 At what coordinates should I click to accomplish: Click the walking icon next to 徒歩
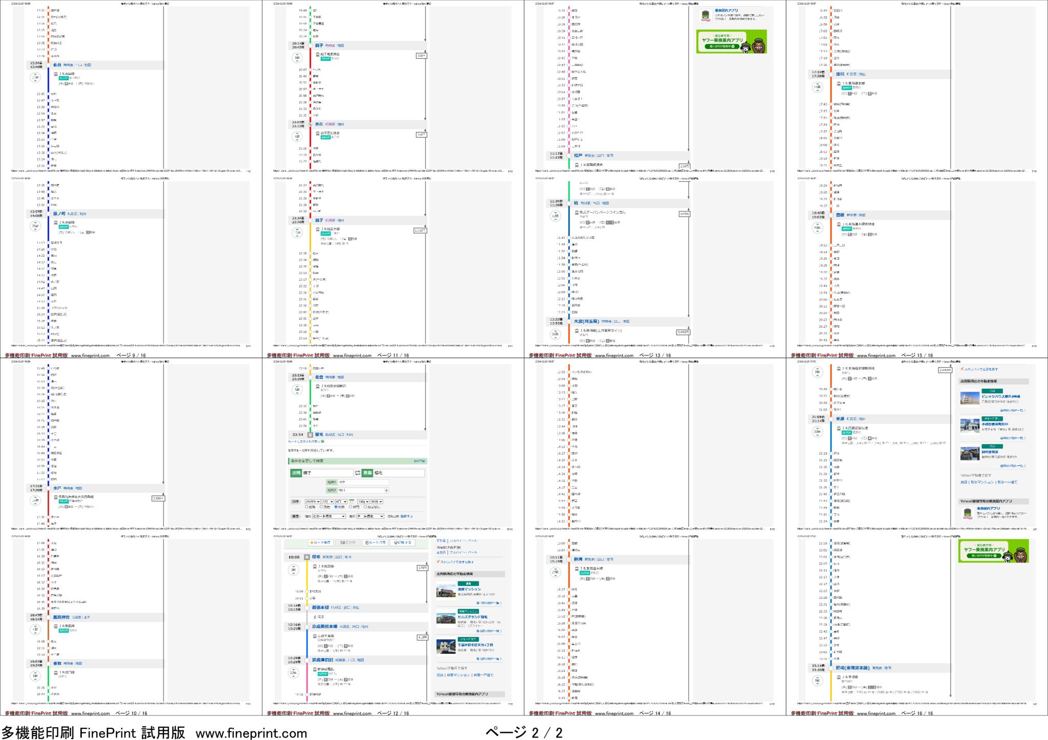point(316,617)
